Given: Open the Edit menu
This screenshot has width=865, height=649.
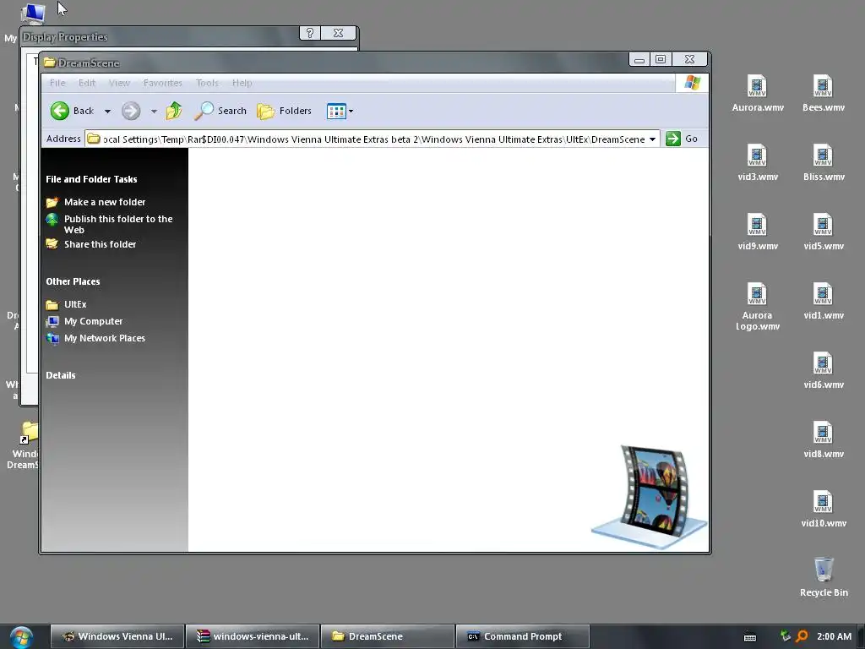Looking at the screenshot, I should click(87, 83).
